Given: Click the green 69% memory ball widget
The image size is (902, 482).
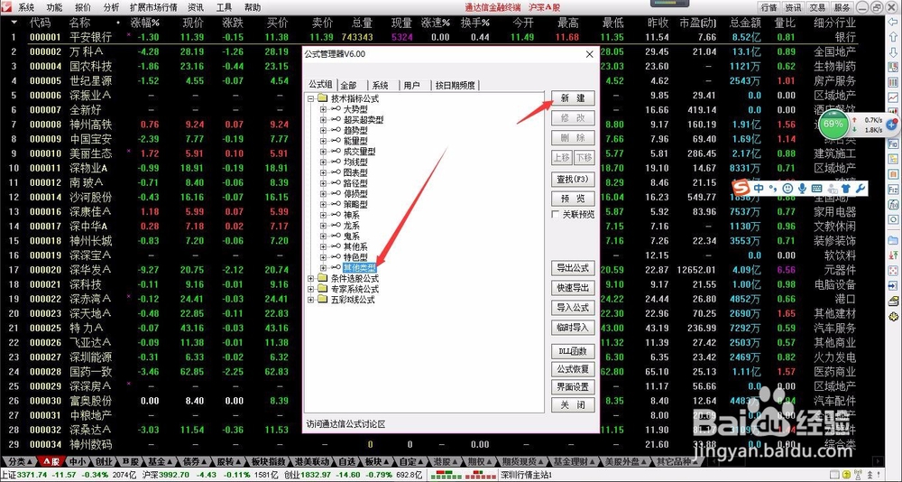Looking at the screenshot, I should [833, 124].
